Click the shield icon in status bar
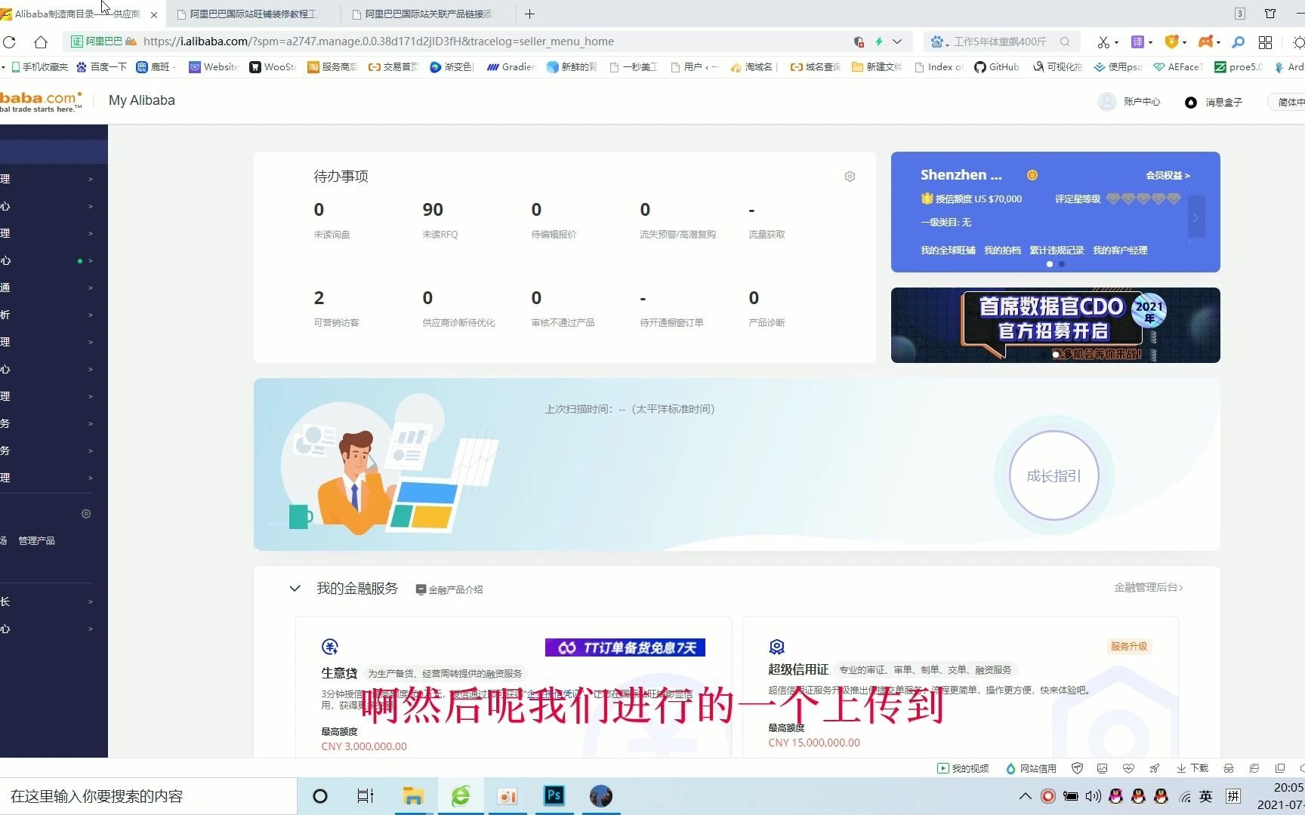Screen dimensions: 1305x815 (x=1078, y=768)
